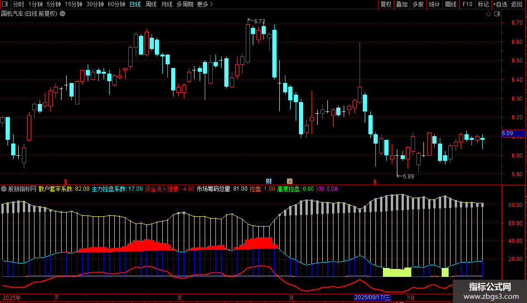Click the 高度控盘: 0.00 value
Image resolution: width=527 pixels, height=303 pixels.
pyautogui.click(x=295, y=189)
